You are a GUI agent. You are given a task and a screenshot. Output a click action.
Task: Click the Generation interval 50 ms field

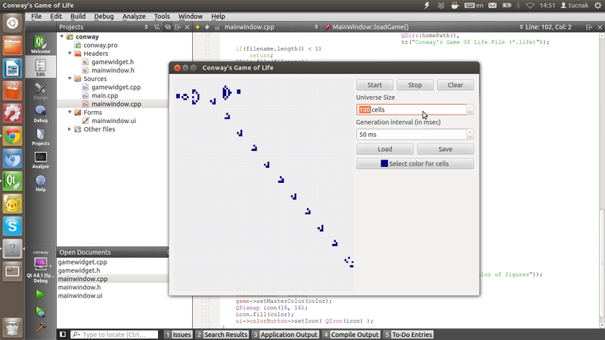pos(411,134)
